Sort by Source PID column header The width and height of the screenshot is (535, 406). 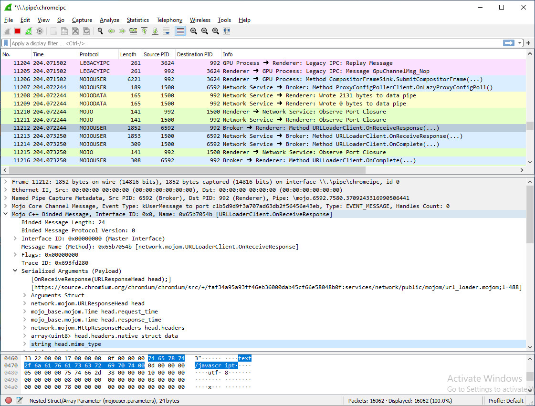click(158, 54)
